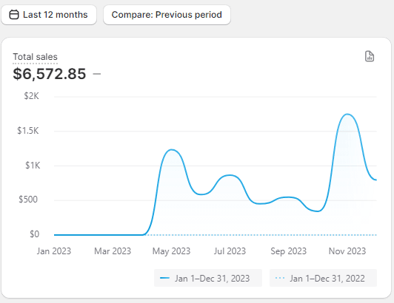Click the Mar 2023 axis label
The height and width of the screenshot is (303, 394).
113,251
